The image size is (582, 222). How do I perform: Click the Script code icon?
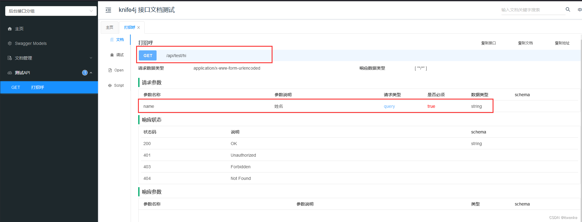(110, 86)
